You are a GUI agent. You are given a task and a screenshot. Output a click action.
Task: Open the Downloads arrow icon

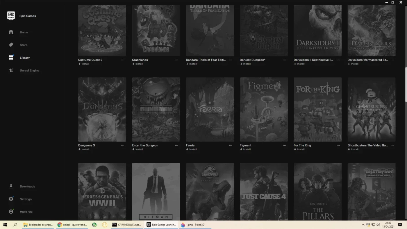point(11,186)
